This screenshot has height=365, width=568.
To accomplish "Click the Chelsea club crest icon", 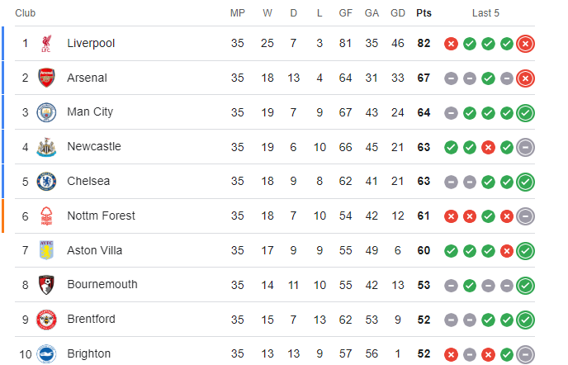I will pos(46,182).
